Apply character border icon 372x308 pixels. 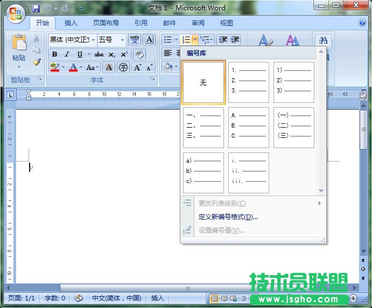[150, 39]
